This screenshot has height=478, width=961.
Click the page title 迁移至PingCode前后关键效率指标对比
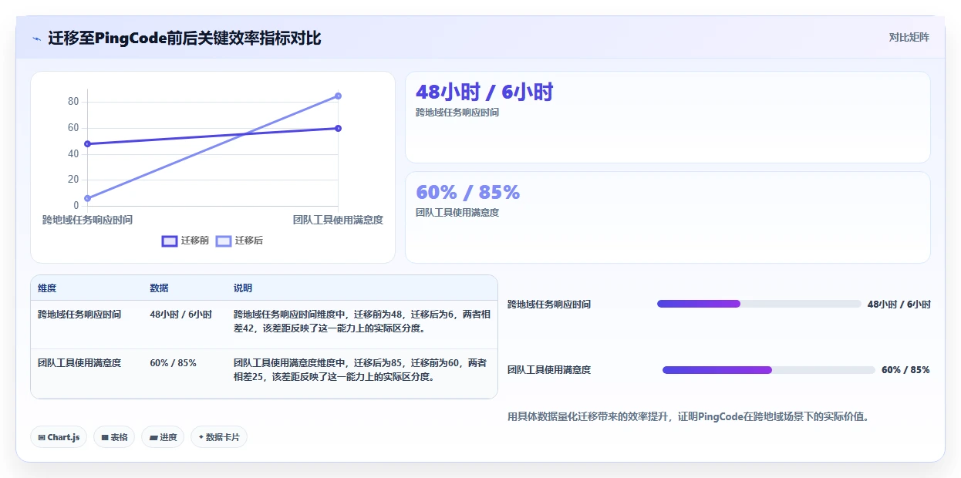coord(184,38)
